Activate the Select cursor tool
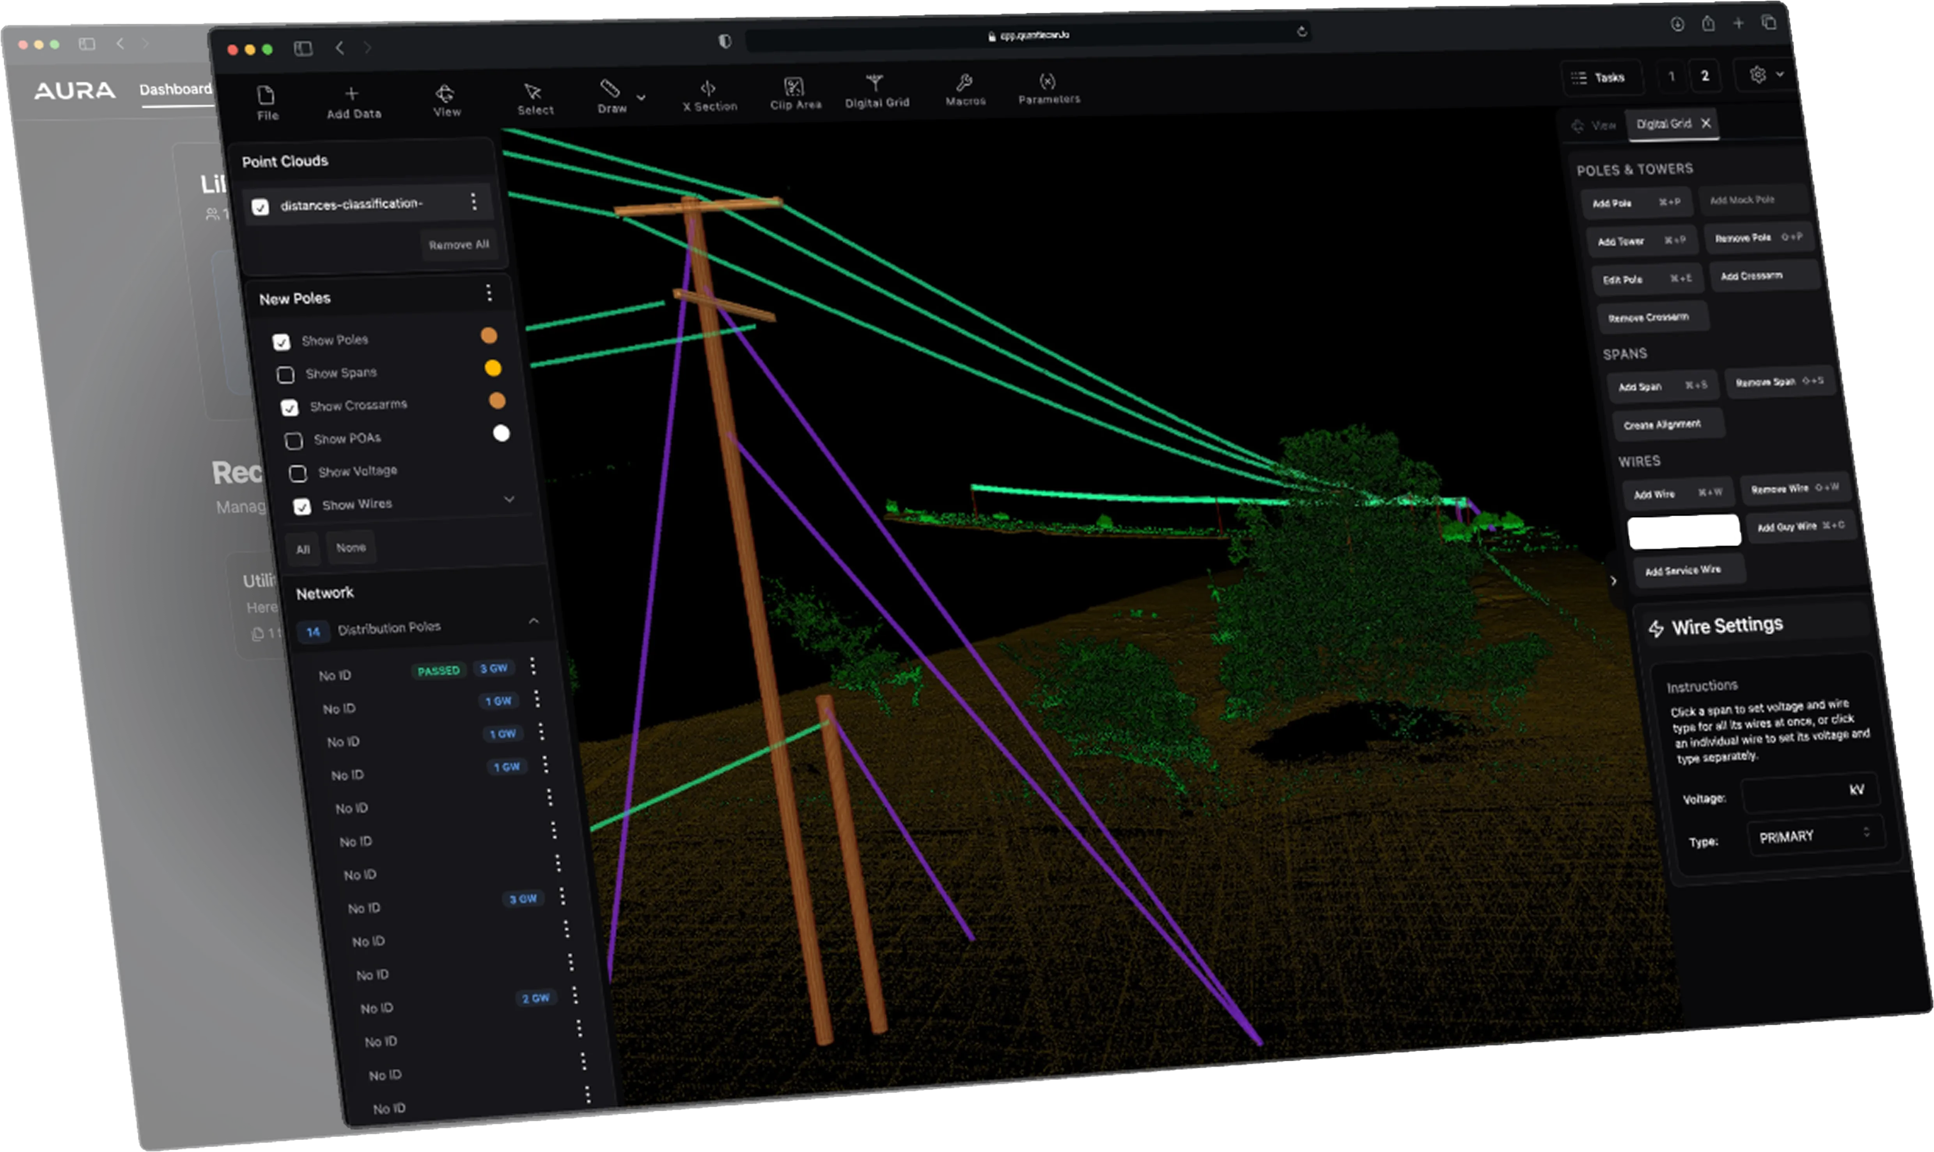This screenshot has height=1152, width=1934. click(532, 91)
